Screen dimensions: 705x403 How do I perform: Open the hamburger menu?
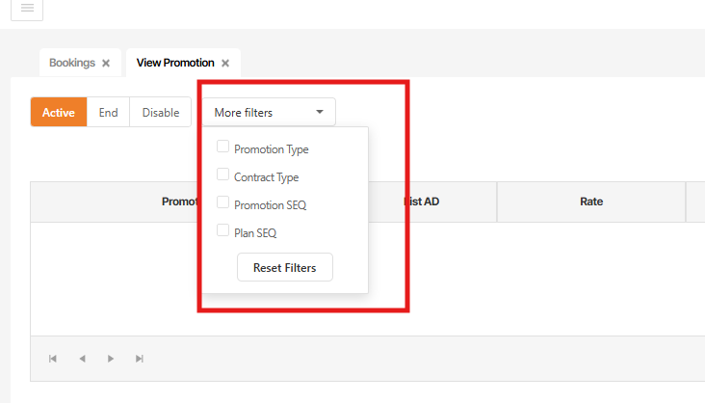click(x=27, y=8)
